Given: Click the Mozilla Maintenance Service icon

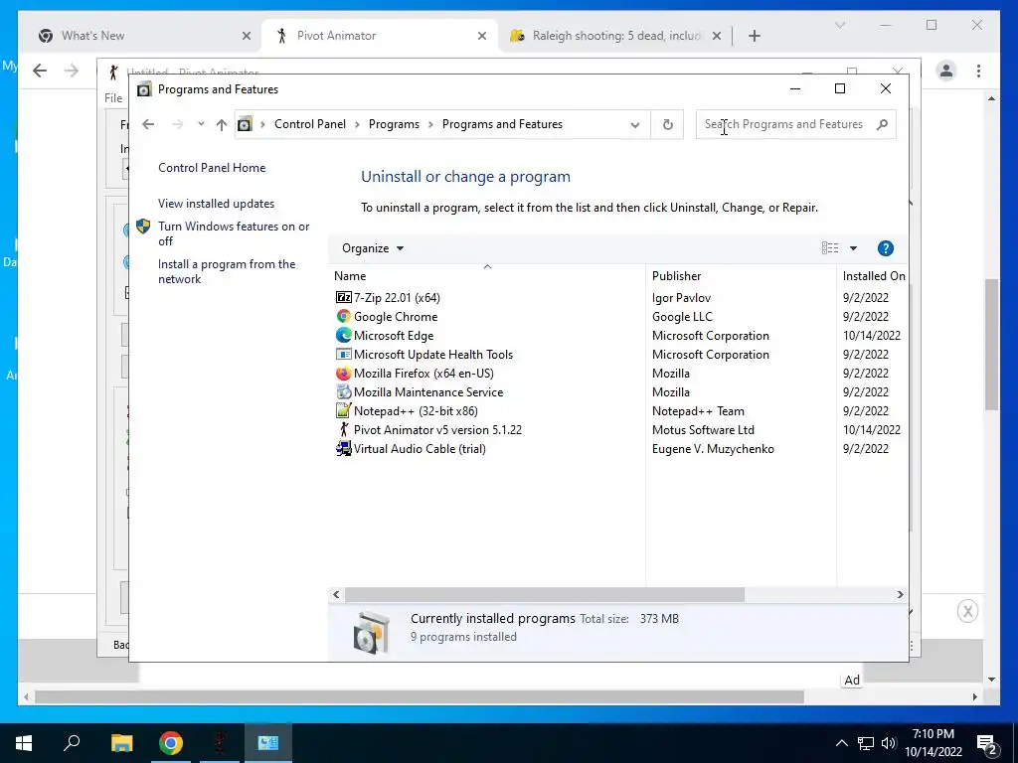Looking at the screenshot, I should click(343, 391).
